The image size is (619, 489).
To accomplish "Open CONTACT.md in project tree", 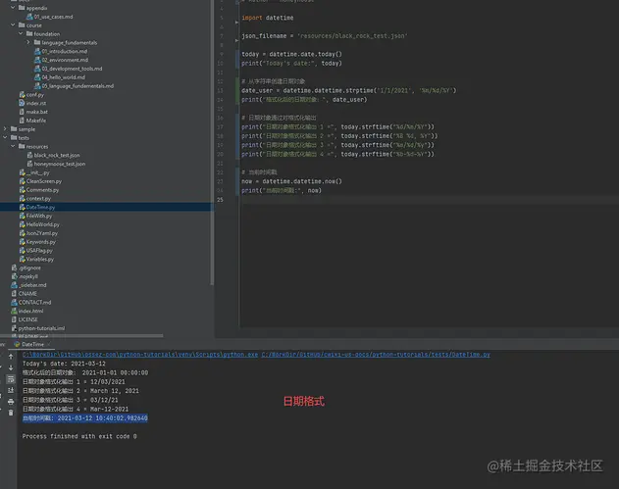I will tap(34, 303).
